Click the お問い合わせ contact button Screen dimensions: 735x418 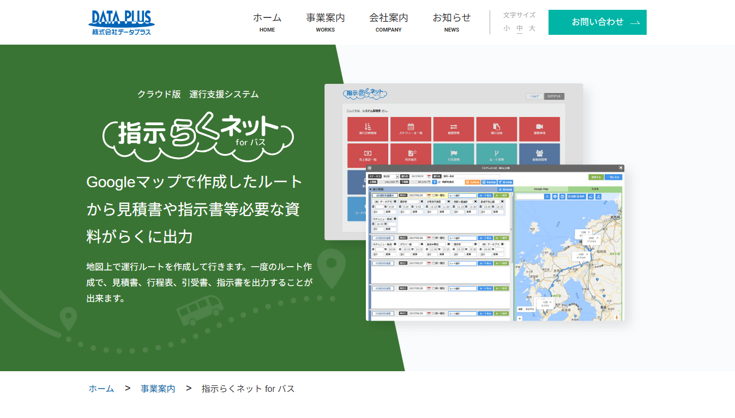coord(597,22)
